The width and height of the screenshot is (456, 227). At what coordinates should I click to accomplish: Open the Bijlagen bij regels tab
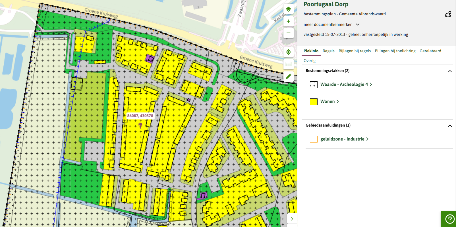point(355,51)
